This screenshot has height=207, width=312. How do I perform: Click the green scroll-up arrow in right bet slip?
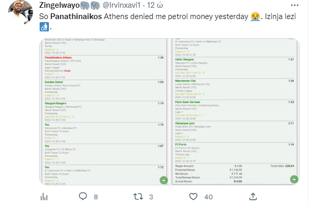[x=292, y=179]
